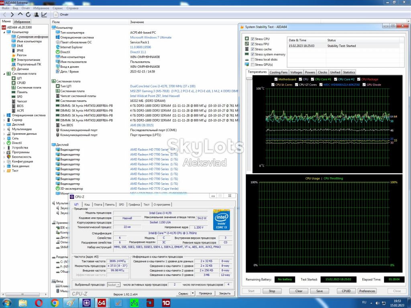The image size is (411, 308).
Task: Click the volume icon in system tray
Action: (x=377, y=303)
